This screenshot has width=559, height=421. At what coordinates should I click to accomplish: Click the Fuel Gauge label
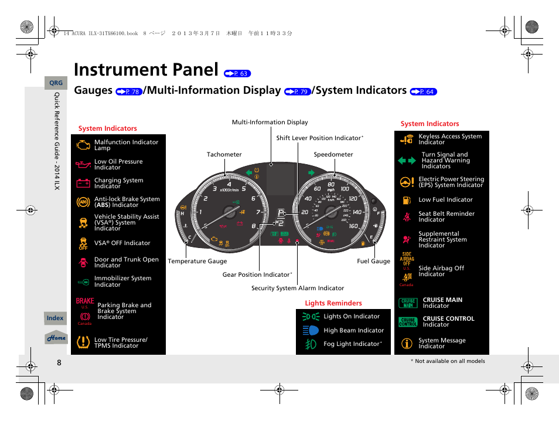coord(374,261)
